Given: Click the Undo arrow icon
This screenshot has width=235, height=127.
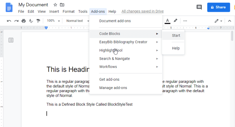Looking at the screenshot, I should (x=9, y=21).
